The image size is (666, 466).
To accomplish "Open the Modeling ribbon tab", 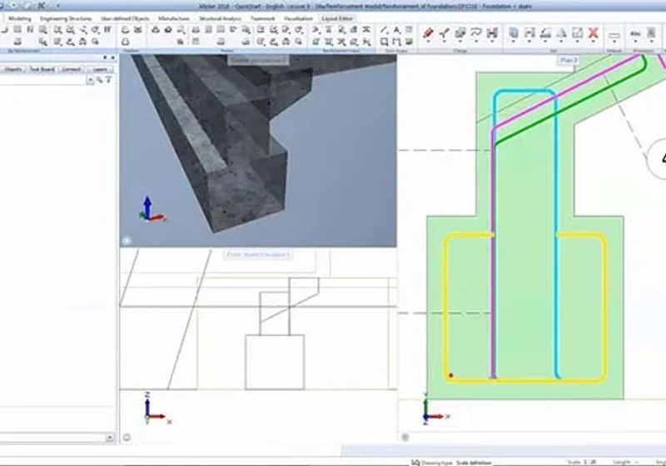I will click(19, 18).
